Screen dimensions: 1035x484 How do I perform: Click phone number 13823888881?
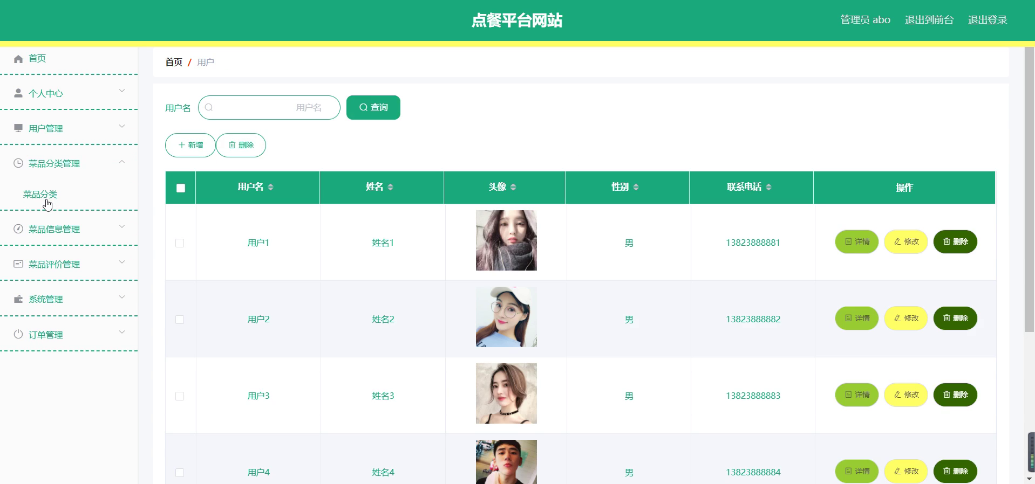753,243
